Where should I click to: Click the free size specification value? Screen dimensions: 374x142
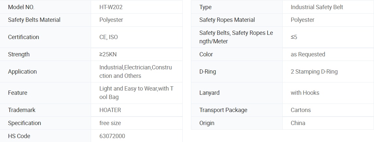(x=110, y=123)
